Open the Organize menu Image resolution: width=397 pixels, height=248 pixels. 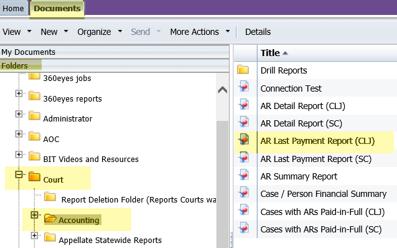point(94,32)
